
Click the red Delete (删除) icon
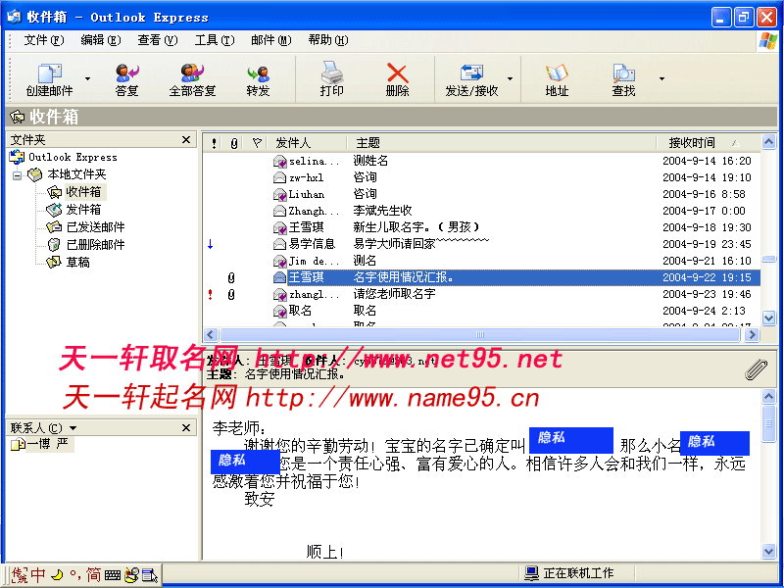tap(397, 75)
